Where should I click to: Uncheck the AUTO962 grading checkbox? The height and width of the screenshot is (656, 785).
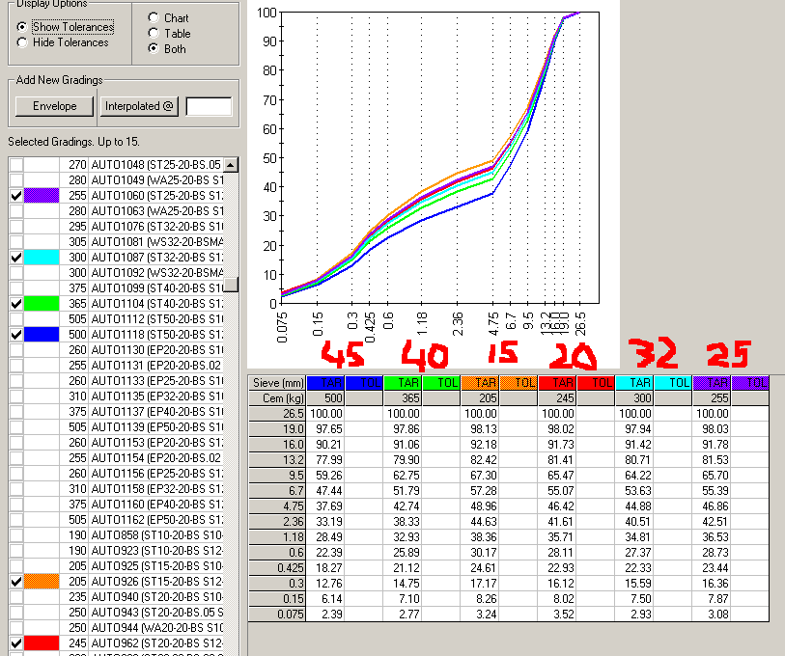[15, 643]
